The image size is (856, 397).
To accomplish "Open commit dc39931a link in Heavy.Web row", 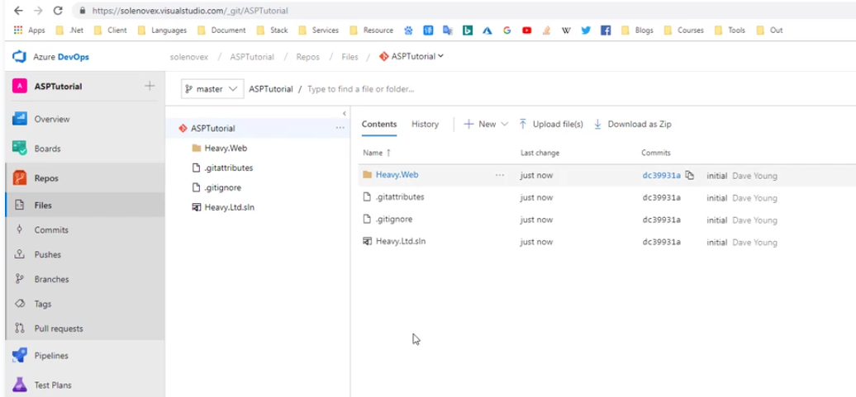I will (661, 175).
